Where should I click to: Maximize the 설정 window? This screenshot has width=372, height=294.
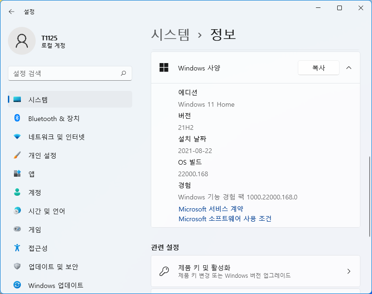tap(340, 8)
